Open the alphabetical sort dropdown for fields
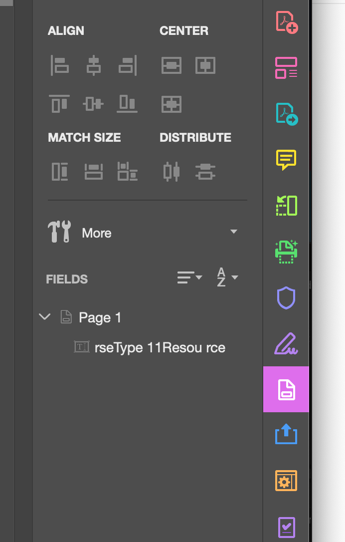This screenshot has height=542, width=345. (x=227, y=278)
